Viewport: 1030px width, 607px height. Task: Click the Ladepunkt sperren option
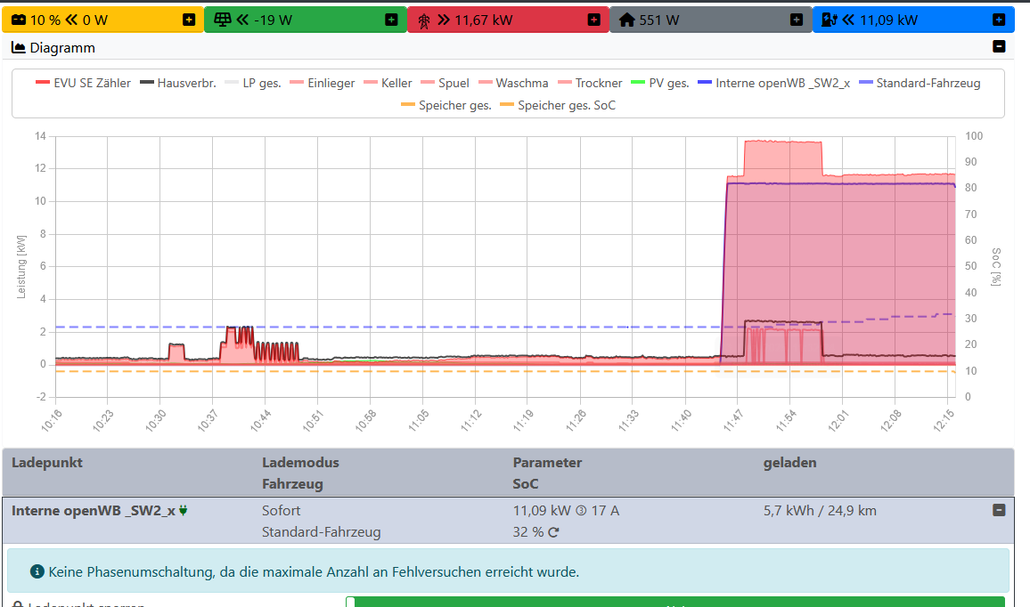pos(85,604)
